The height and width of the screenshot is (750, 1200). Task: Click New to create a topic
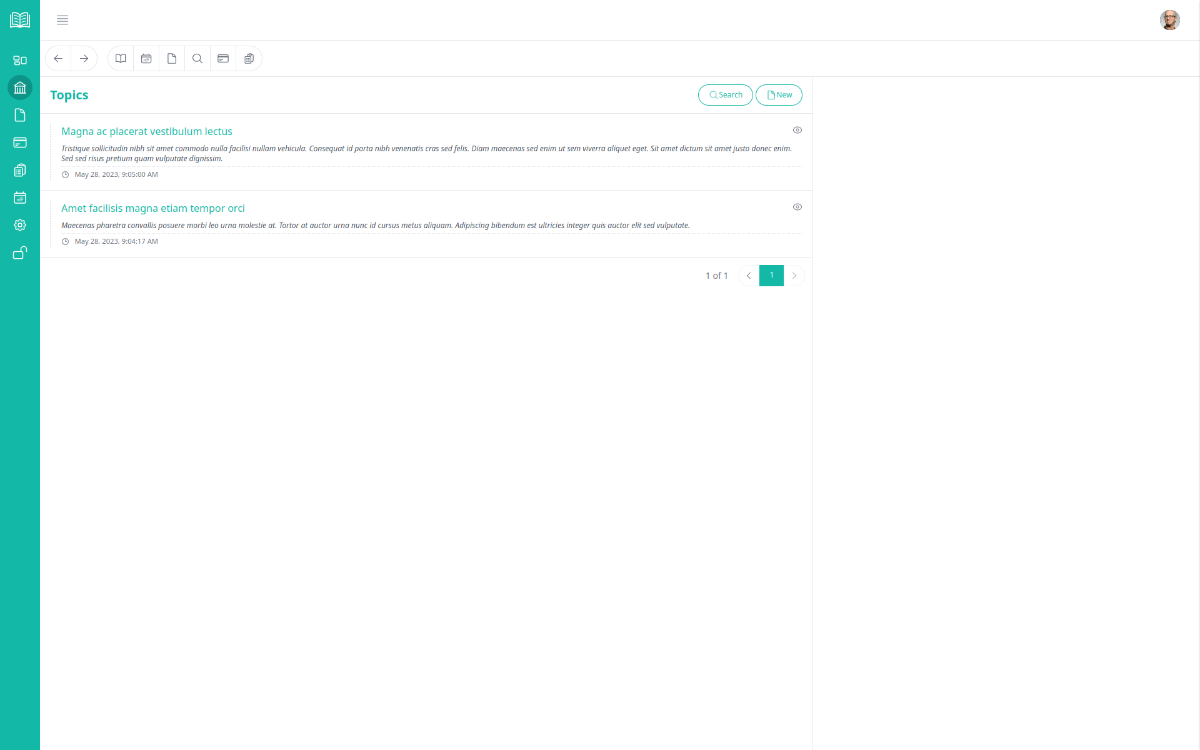(x=779, y=95)
